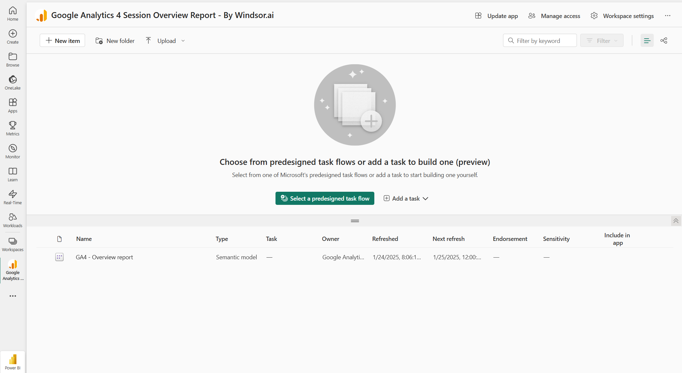Open the sidebar more options ellipsis
682x373 pixels.
click(12, 296)
